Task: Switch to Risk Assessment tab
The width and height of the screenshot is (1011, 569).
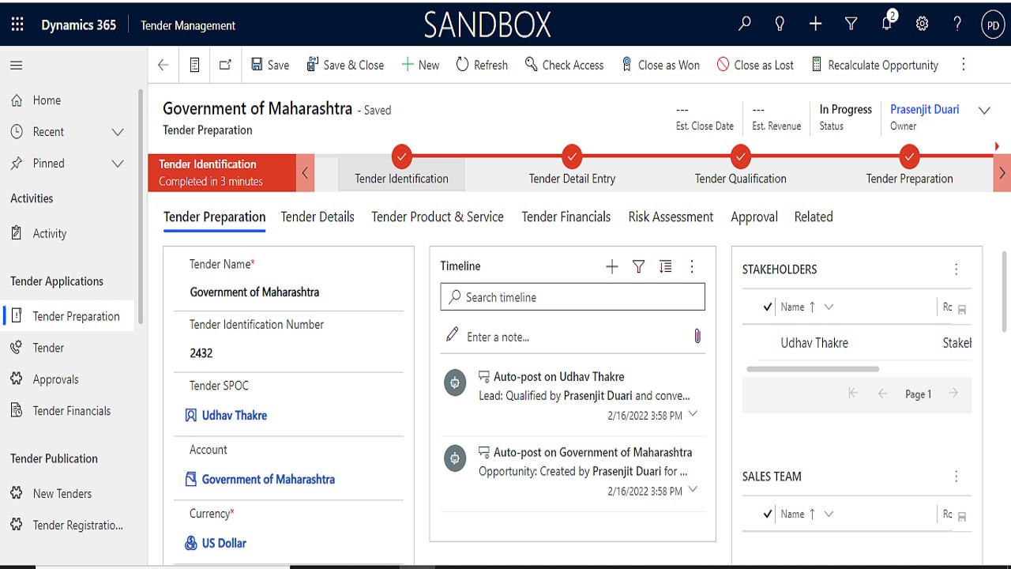Action: pyautogui.click(x=671, y=217)
